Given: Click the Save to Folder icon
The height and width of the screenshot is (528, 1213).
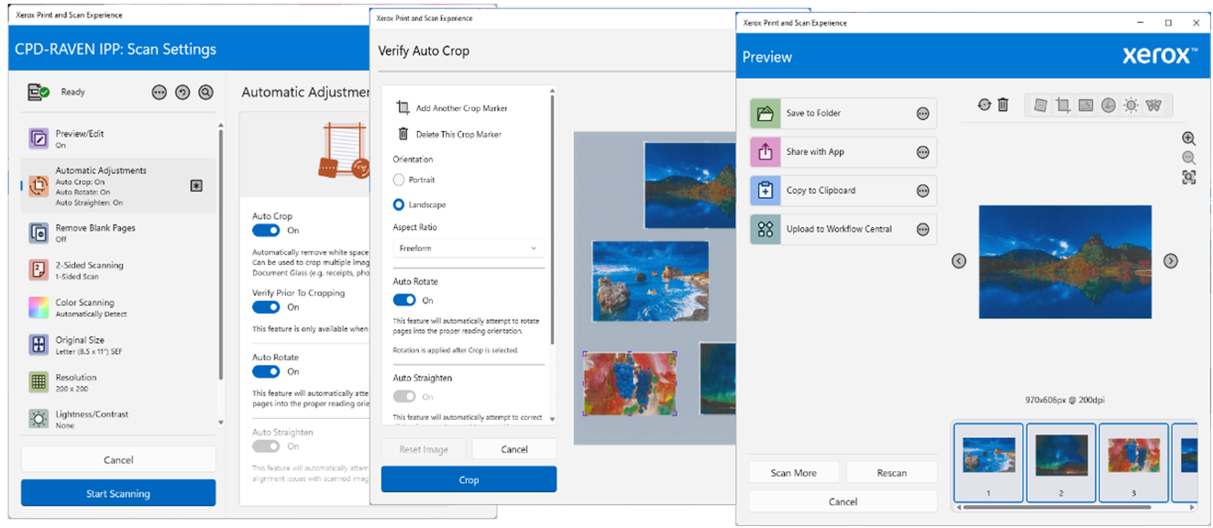Looking at the screenshot, I should click(766, 114).
